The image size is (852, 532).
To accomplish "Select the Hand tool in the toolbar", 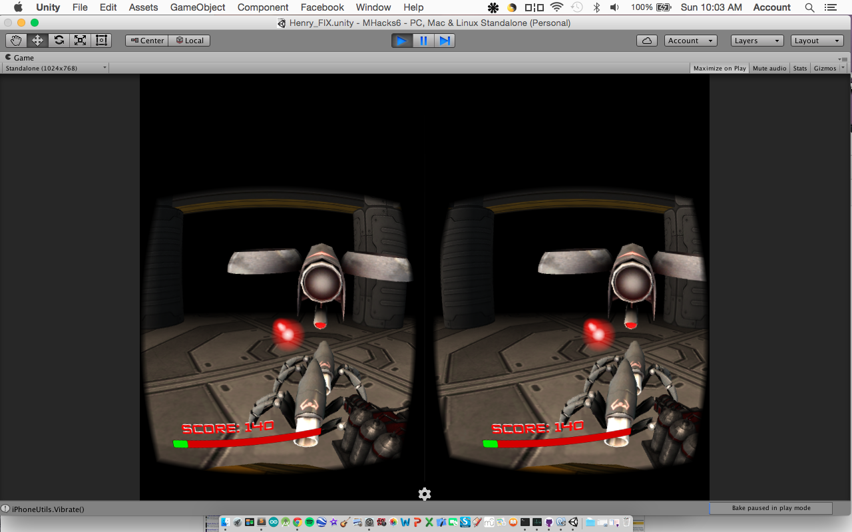I will tap(16, 41).
